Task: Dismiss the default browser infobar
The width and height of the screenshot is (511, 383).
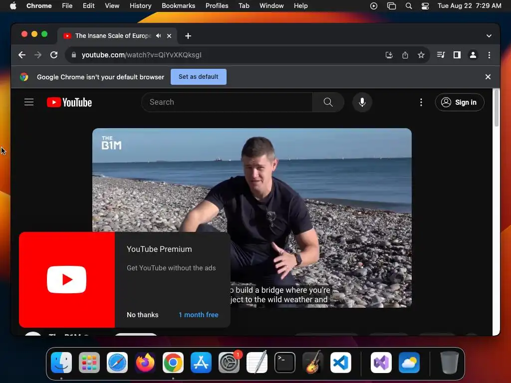Action: (x=488, y=77)
